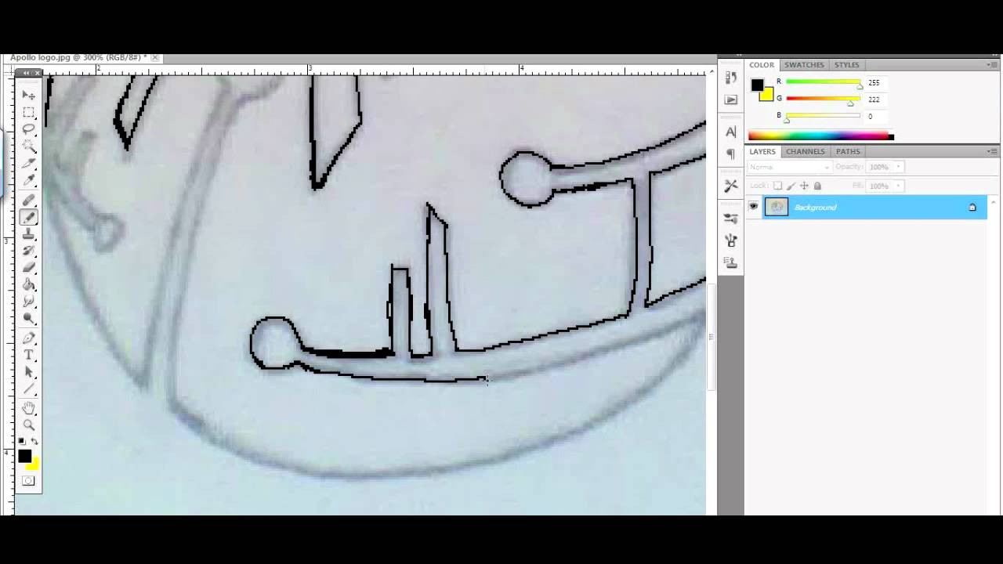Screen dimensions: 1003x564
Task: Close the Apollo logo.jpg document tab
Action: 155,58
